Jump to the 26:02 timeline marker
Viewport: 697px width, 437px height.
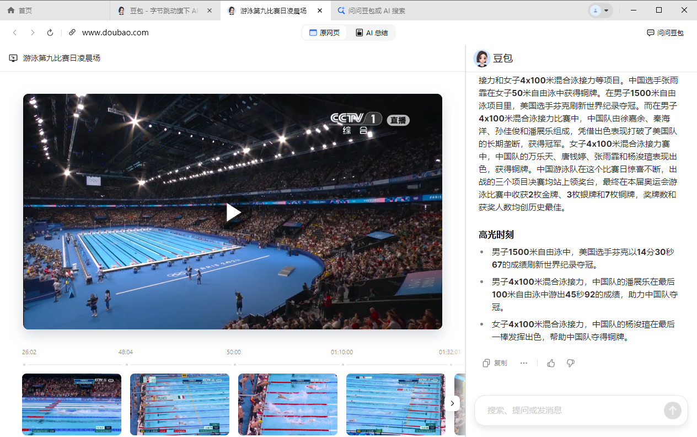[x=29, y=352]
